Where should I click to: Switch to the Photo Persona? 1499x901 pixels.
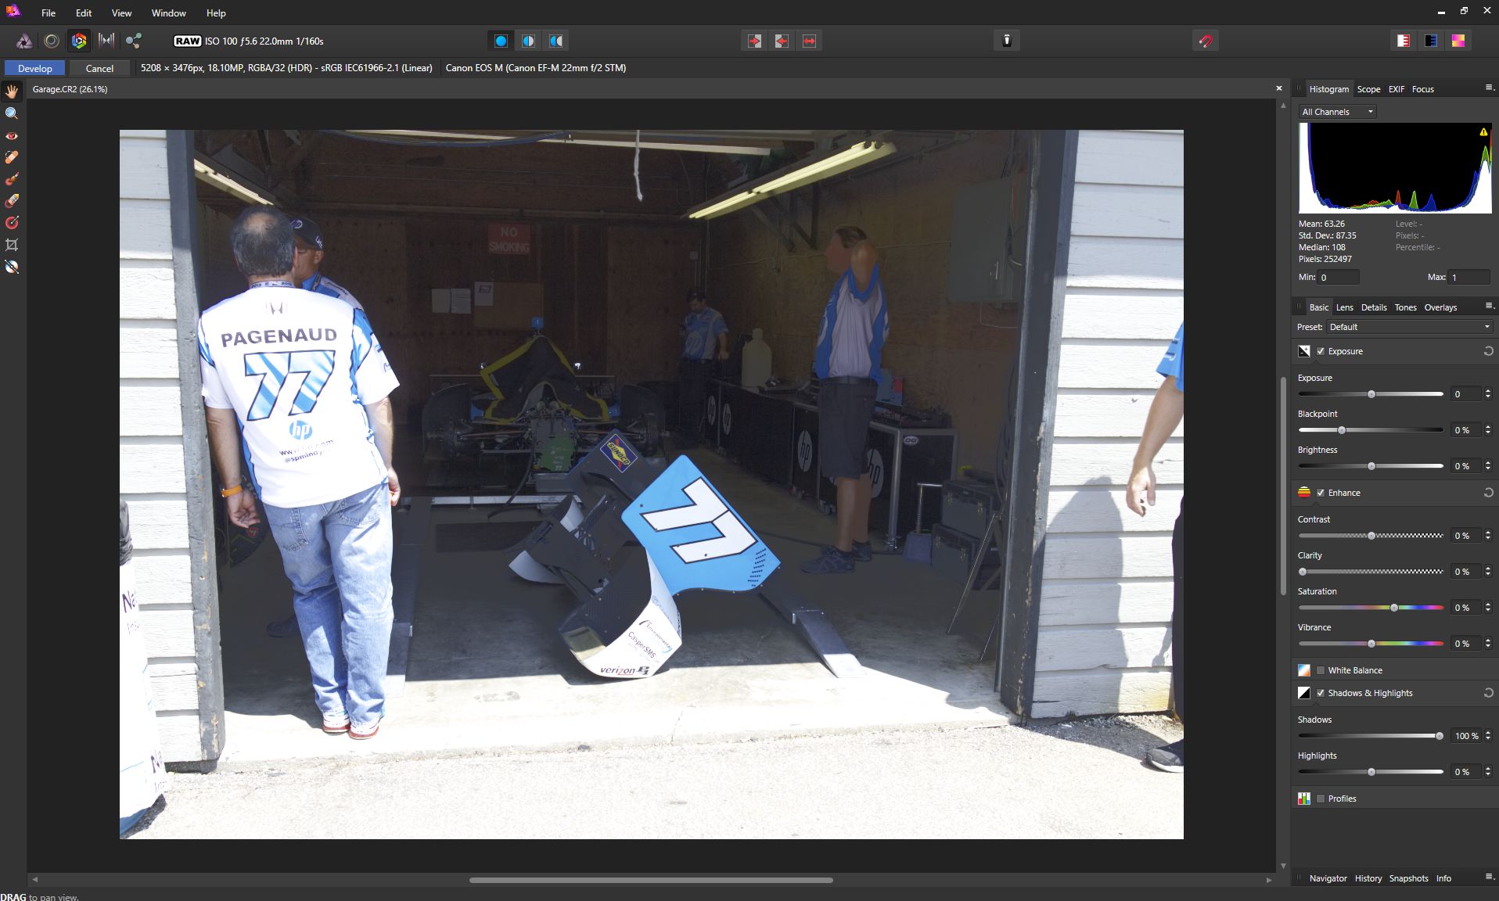(x=24, y=41)
